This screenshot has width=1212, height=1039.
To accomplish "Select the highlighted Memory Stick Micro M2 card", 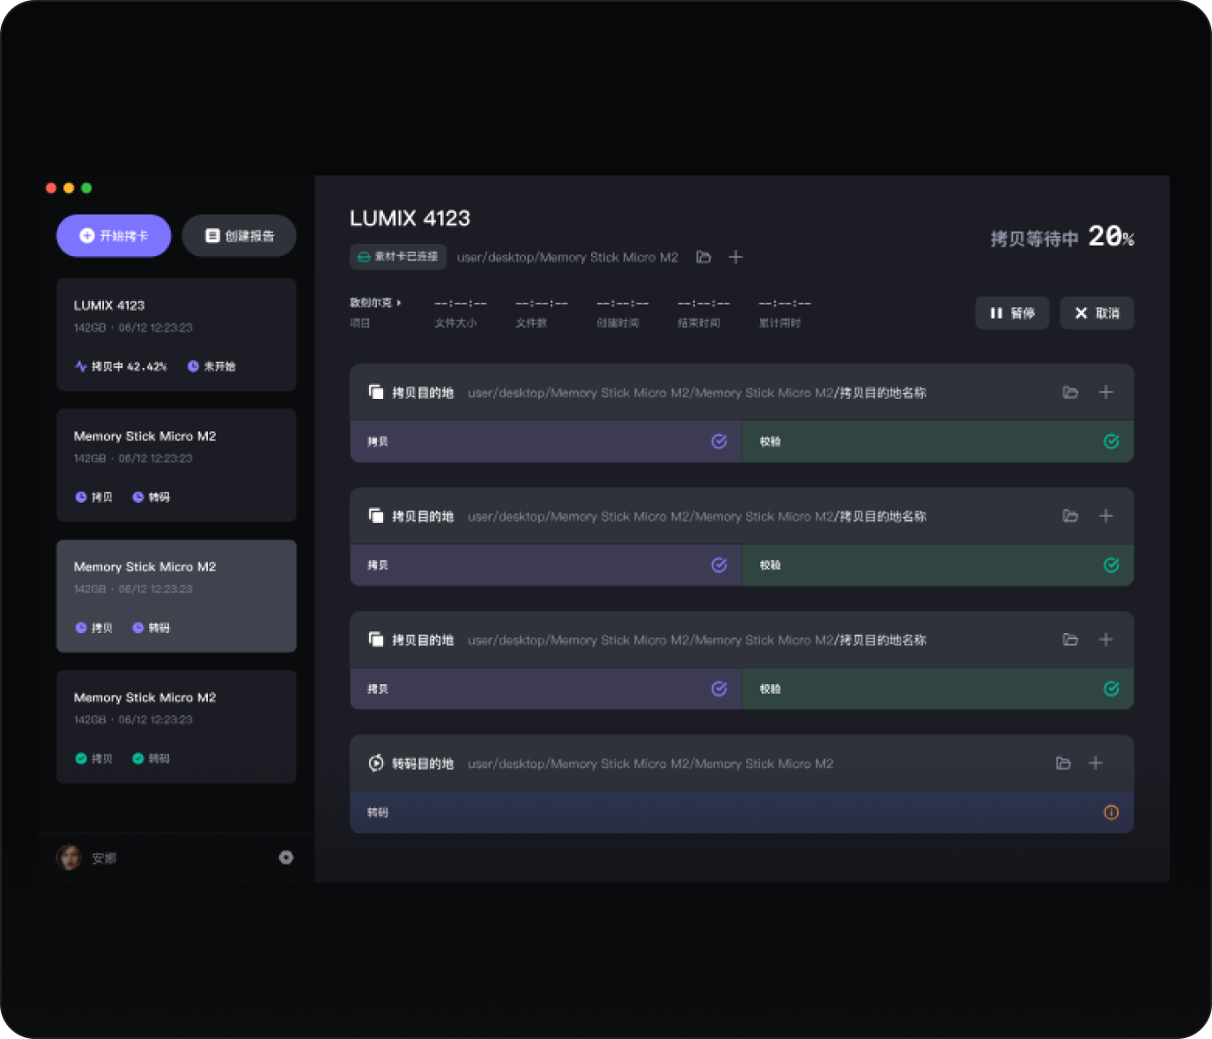I will pyautogui.click(x=176, y=596).
